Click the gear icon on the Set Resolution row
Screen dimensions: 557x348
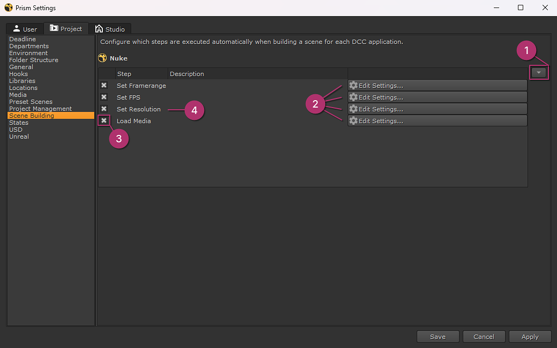(x=353, y=109)
